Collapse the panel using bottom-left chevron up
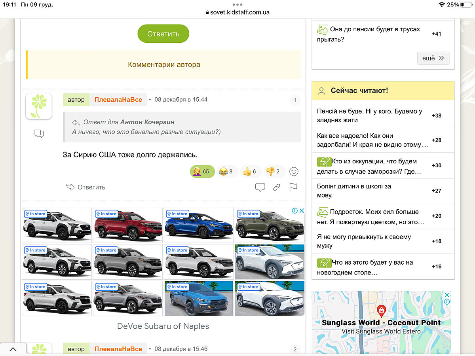The image size is (475, 356). coord(13,349)
